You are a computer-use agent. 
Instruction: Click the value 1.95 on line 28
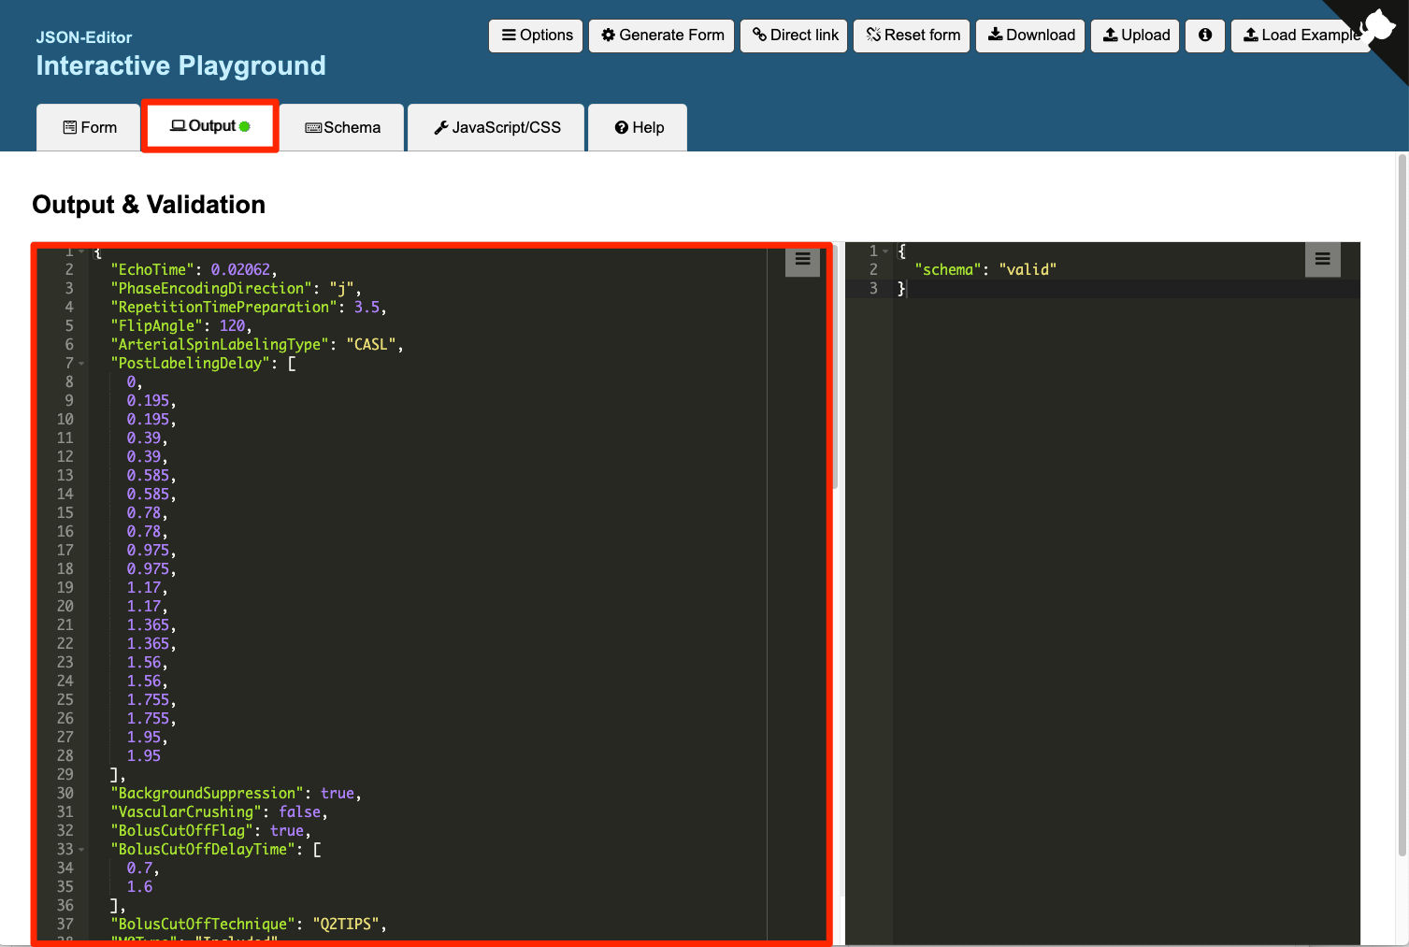pos(144,755)
